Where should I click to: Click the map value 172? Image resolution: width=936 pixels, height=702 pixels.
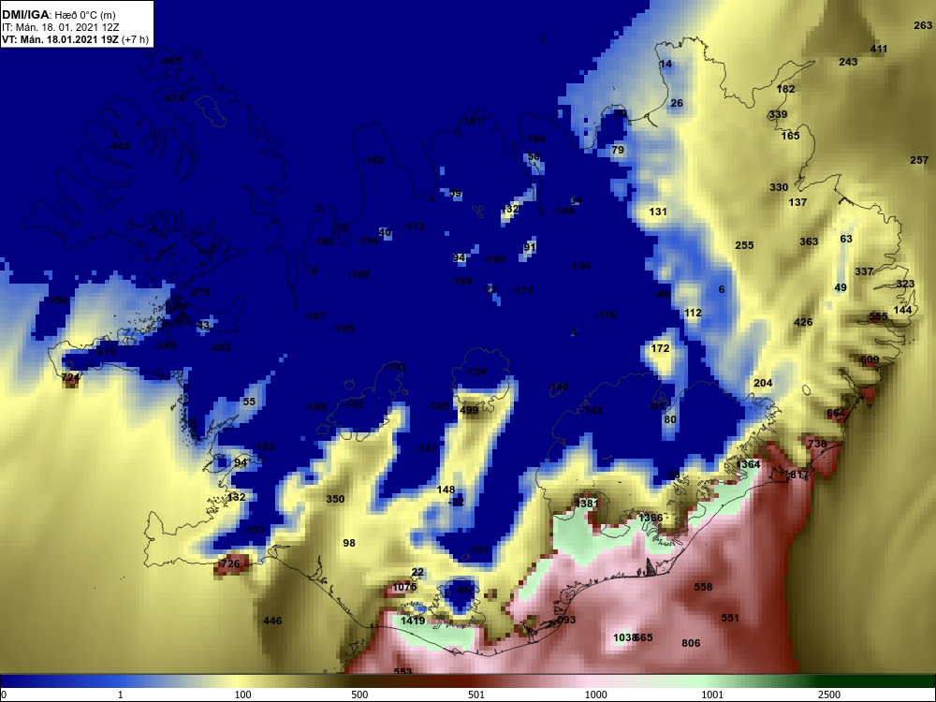pos(660,348)
